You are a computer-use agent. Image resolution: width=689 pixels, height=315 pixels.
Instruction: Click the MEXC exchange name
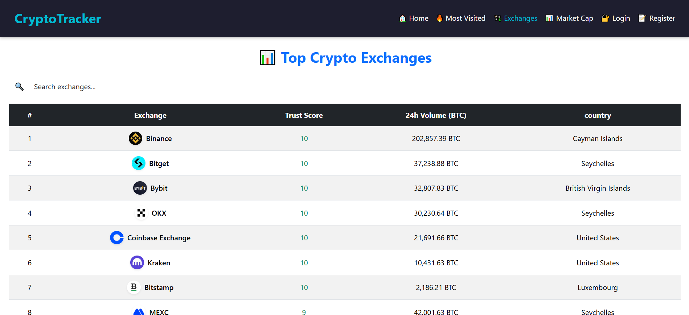(x=159, y=312)
